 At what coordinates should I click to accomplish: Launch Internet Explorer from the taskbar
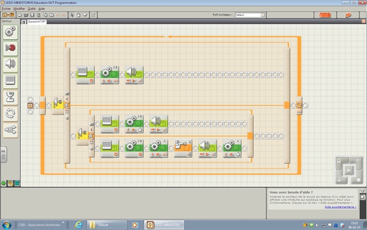[x=79, y=225]
